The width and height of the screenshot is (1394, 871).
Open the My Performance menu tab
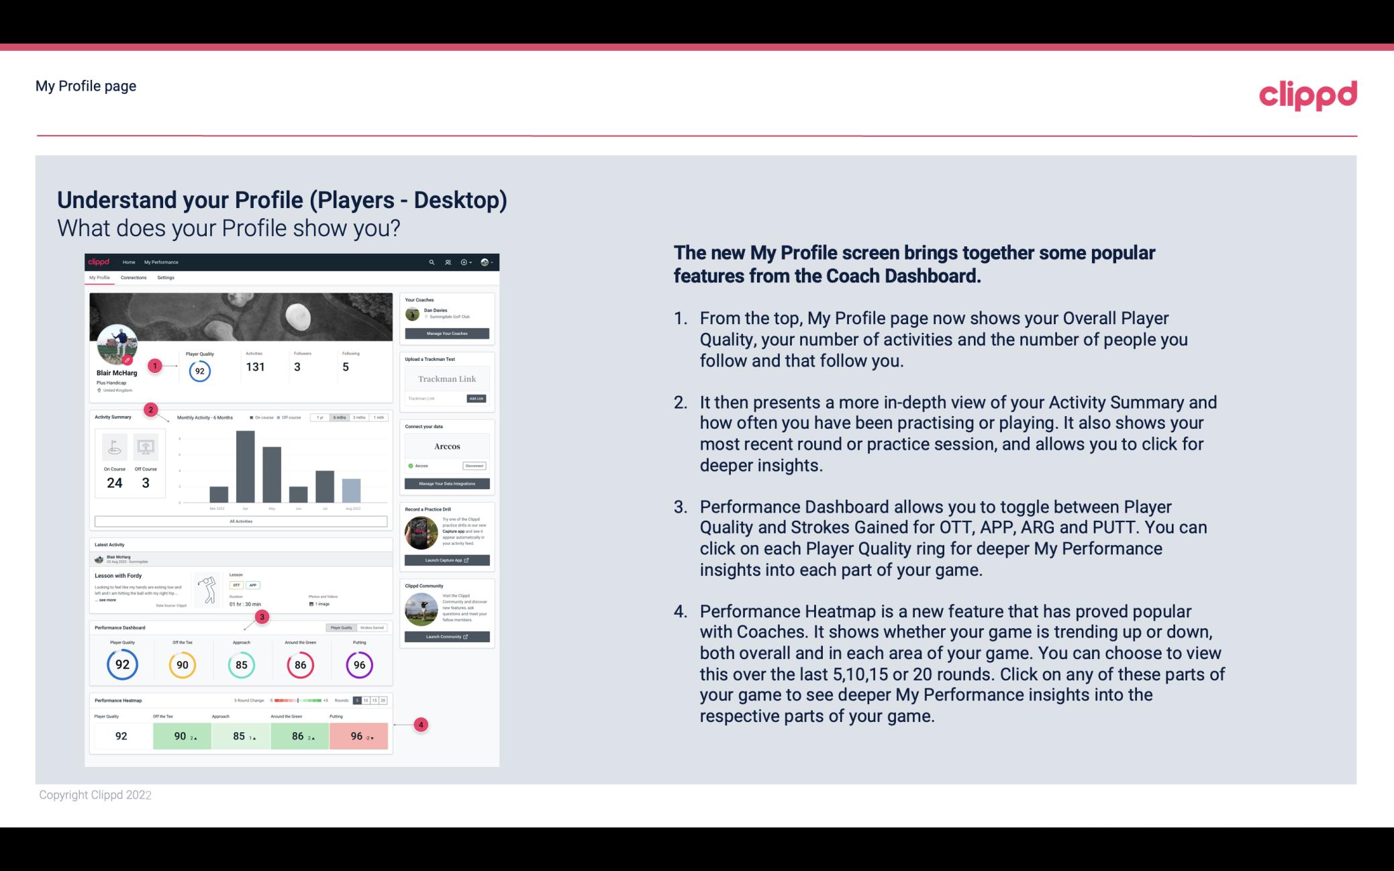click(160, 262)
